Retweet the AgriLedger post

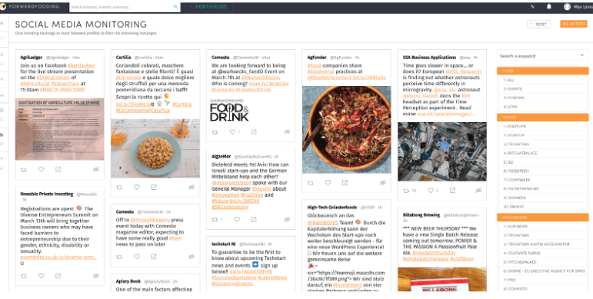(x=24, y=169)
